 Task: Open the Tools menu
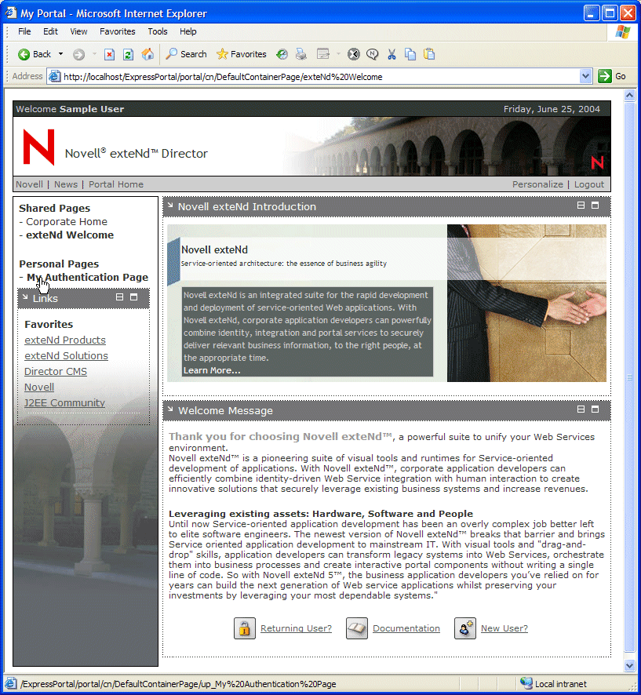[x=158, y=31]
